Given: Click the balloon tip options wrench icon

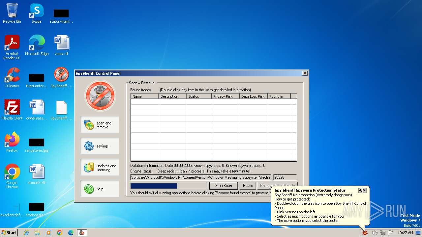Looking at the screenshot, I should tap(360, 190).
